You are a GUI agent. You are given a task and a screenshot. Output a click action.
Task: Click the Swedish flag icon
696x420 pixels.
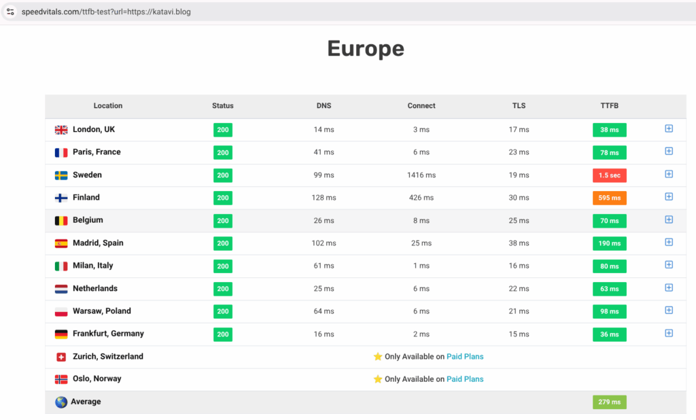61,175
